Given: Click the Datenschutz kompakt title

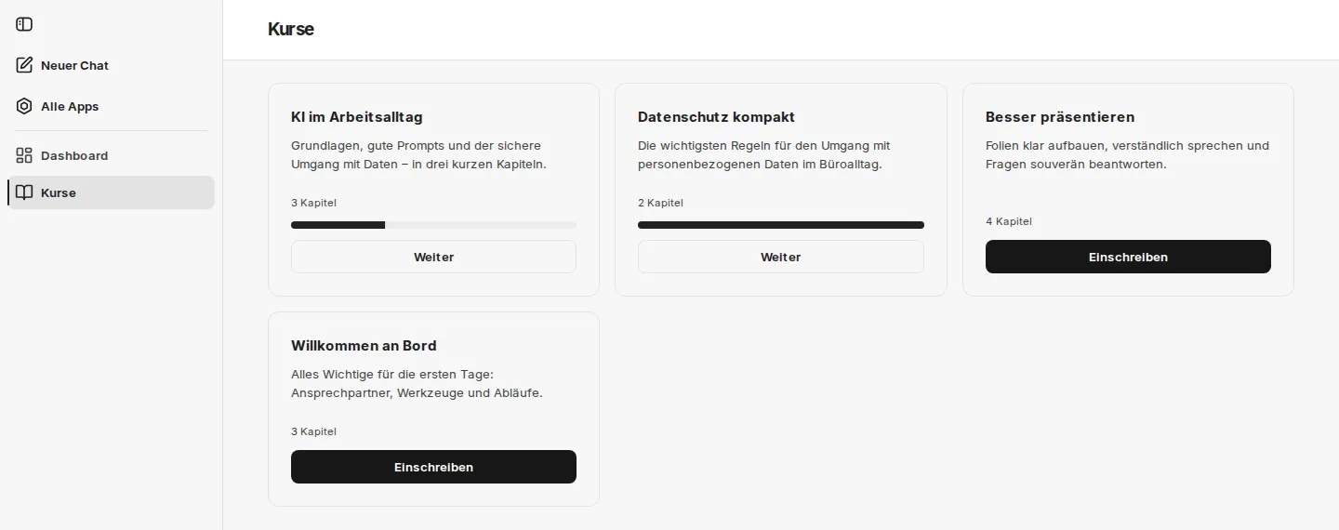Looking at the screenshot, I should point(716,117).
